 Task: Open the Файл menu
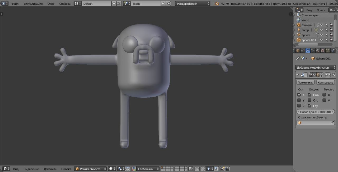(x=15, y=4)
